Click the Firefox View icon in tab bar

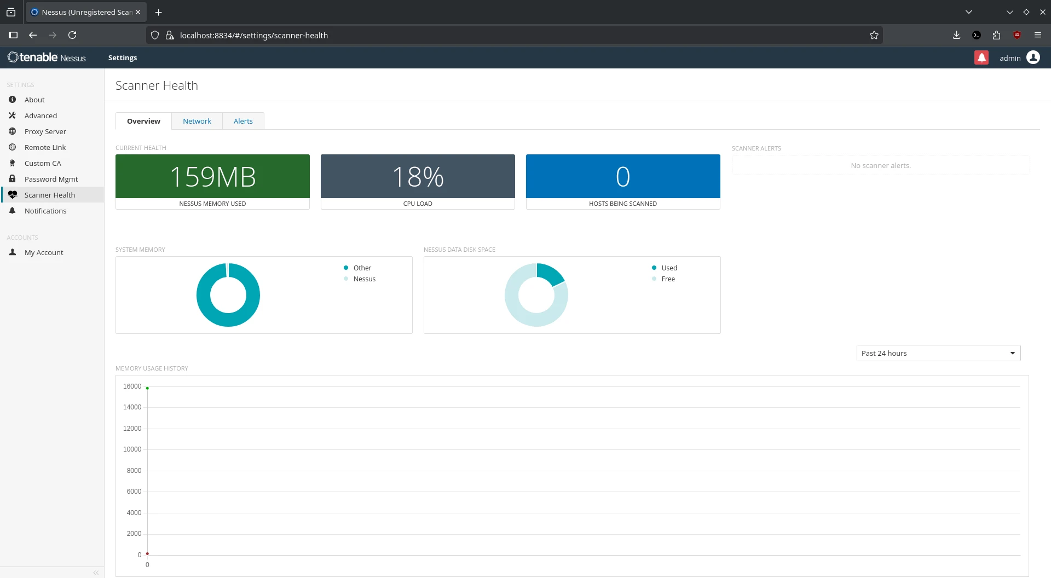pyautogui.click(x=11, y=12)
